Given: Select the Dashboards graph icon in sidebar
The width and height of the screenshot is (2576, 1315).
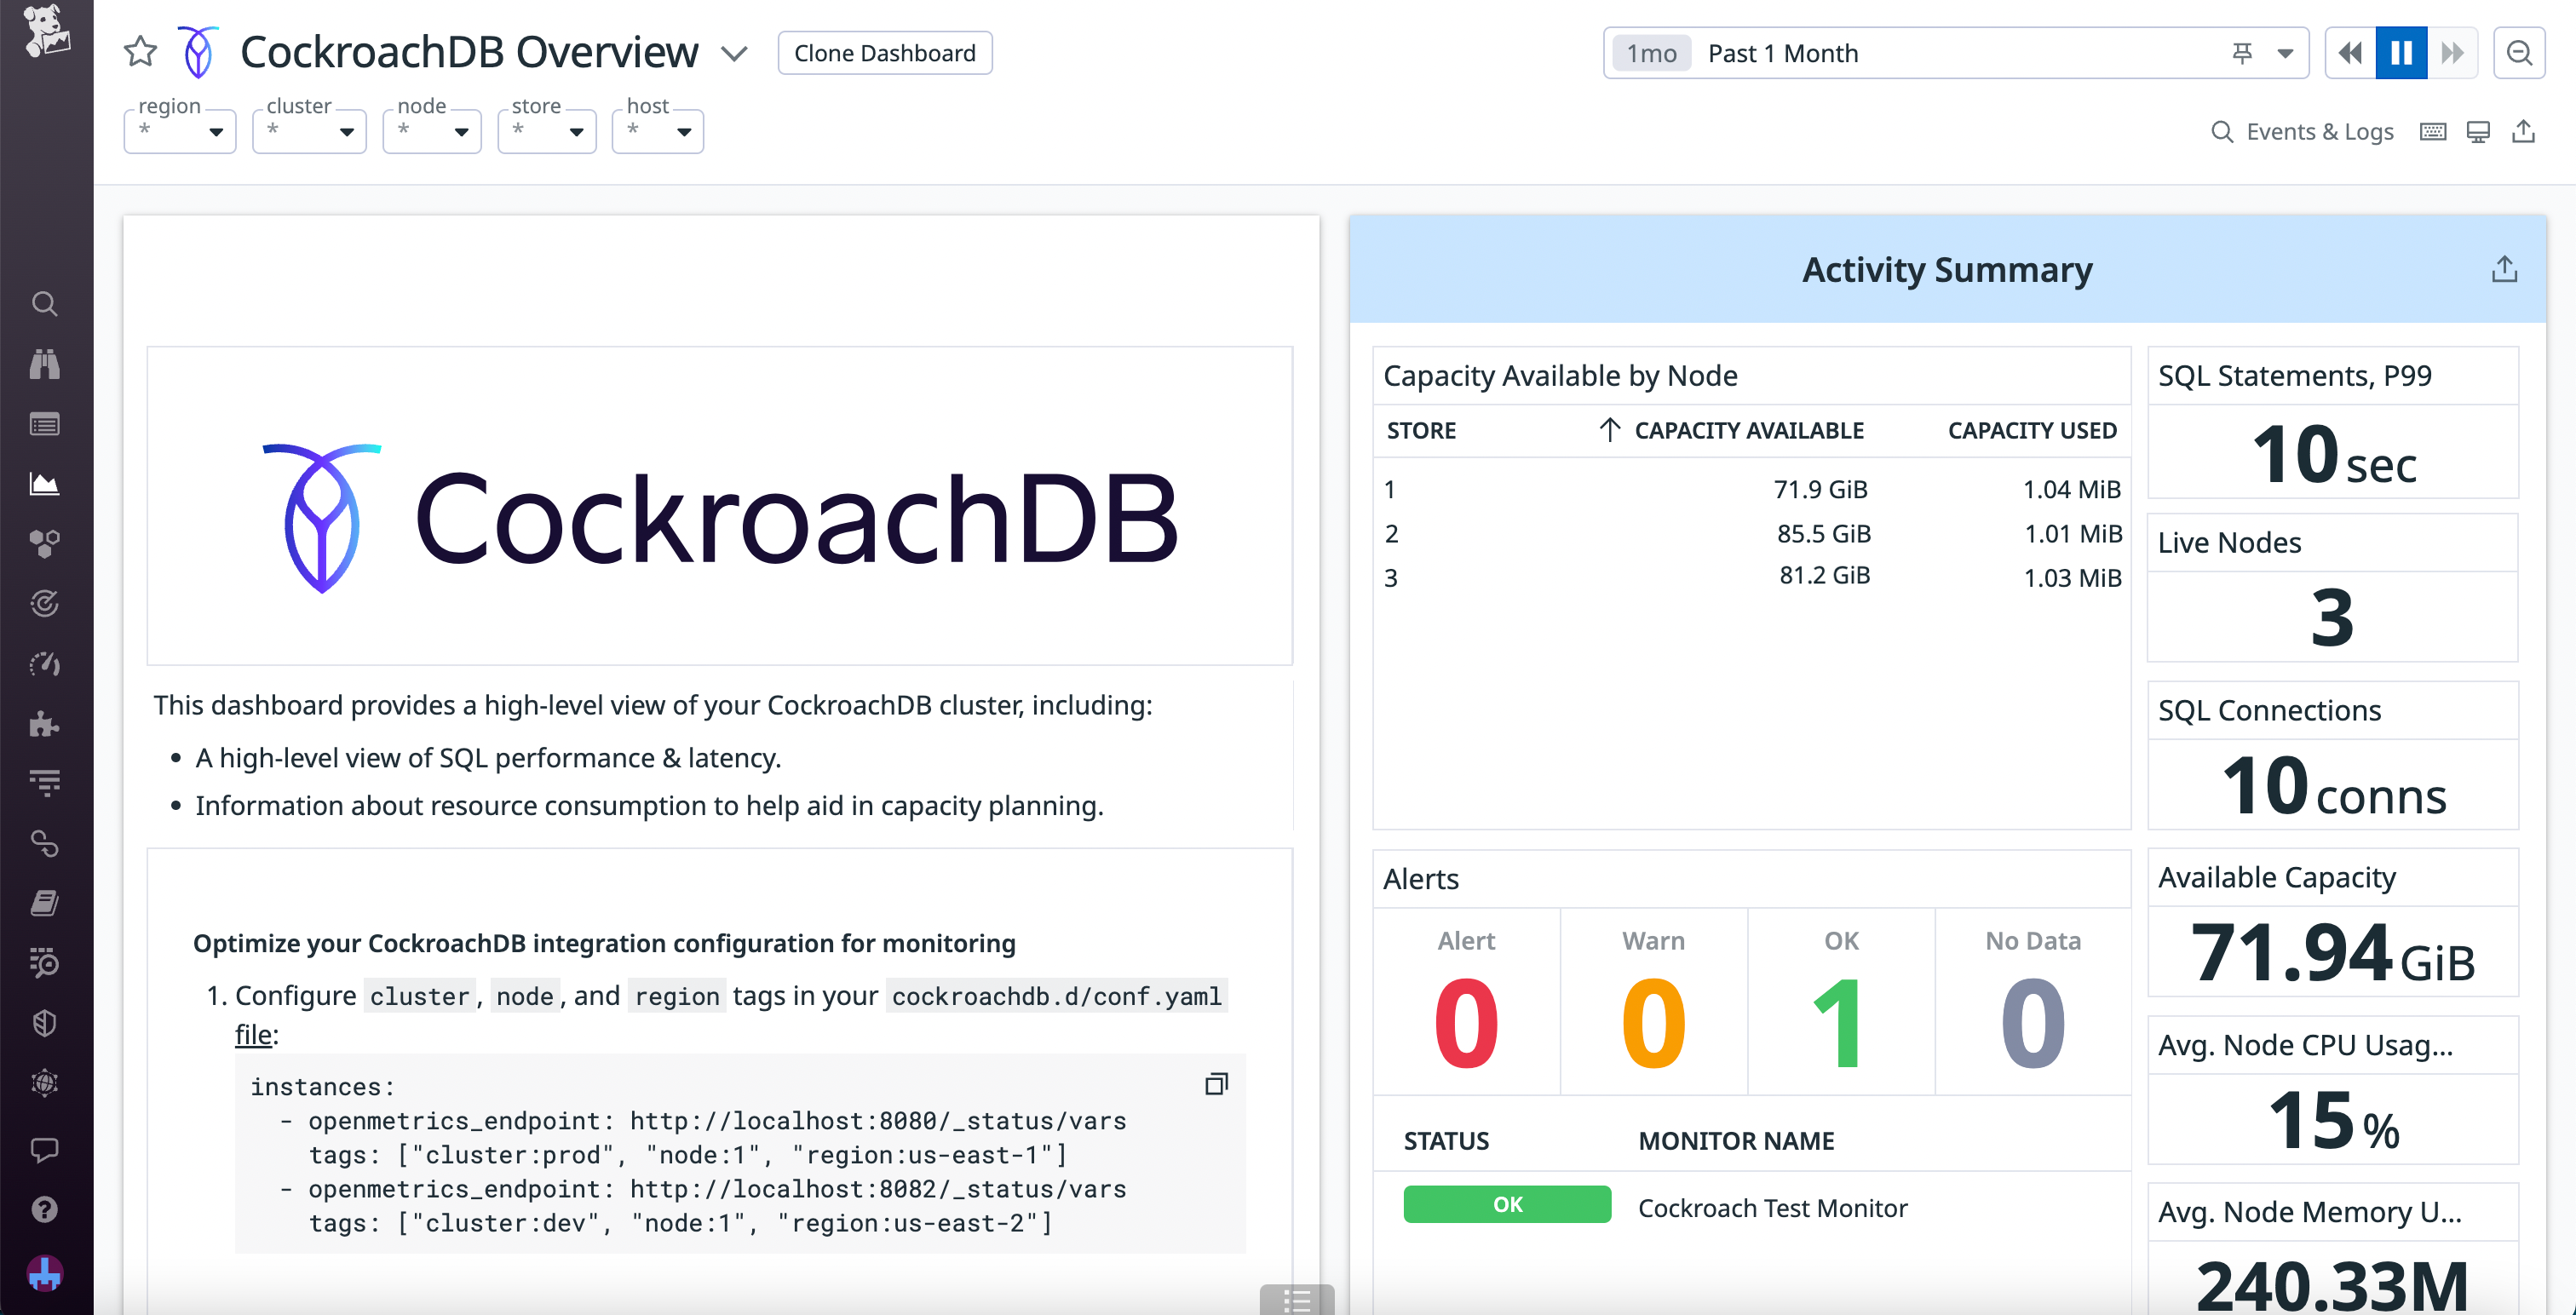Looking at the screenshot, I should (x=45, y=483).
